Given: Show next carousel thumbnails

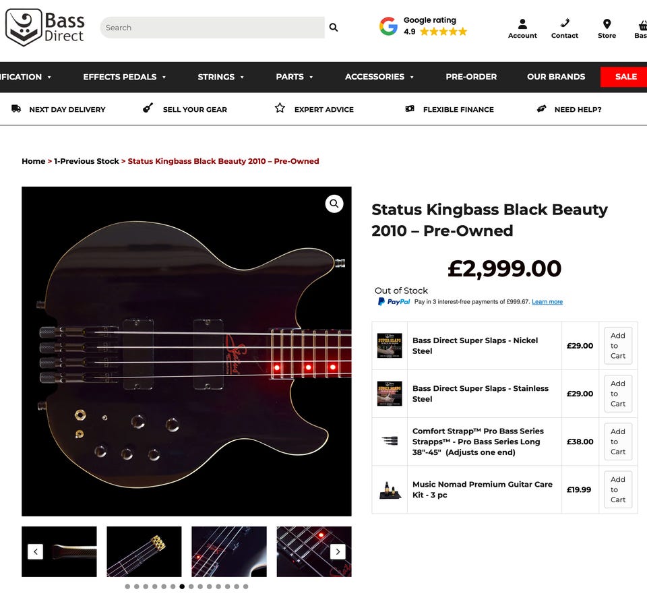Looking at the screenshot, I should (338, 552).
